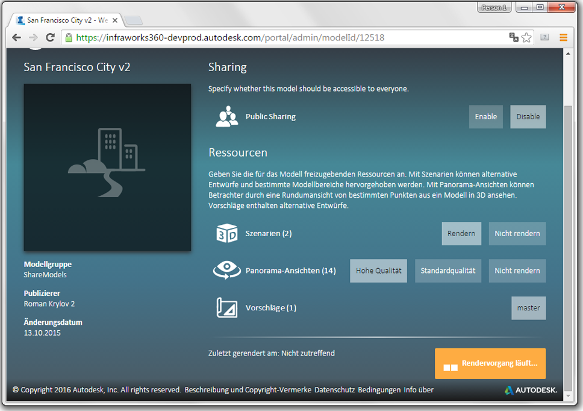583x411 pixels.
Task: Click the vertical scrollbar thumb
Action: click(568, 247)
